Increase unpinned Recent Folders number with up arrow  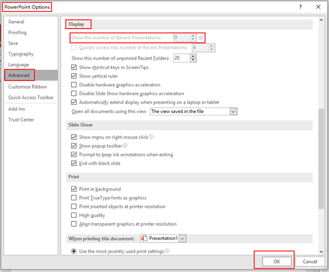tap(193, 56)
